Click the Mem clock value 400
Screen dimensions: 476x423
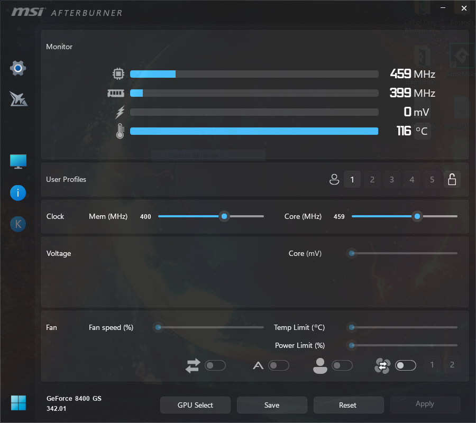coord(145,217)
